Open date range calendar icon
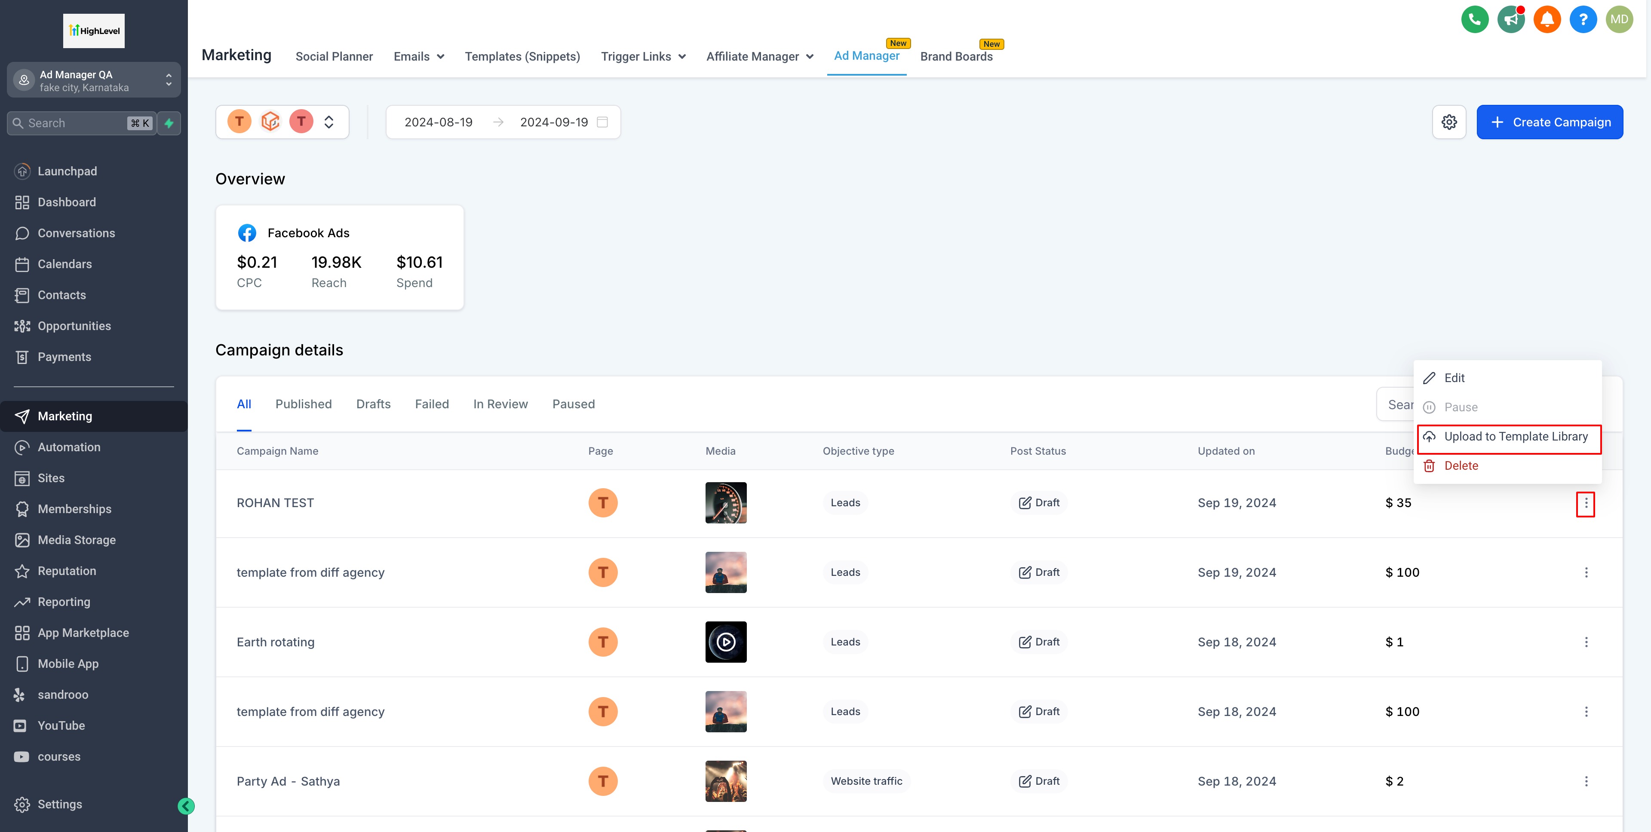The image size is (1651, 832). click(602, 122)
